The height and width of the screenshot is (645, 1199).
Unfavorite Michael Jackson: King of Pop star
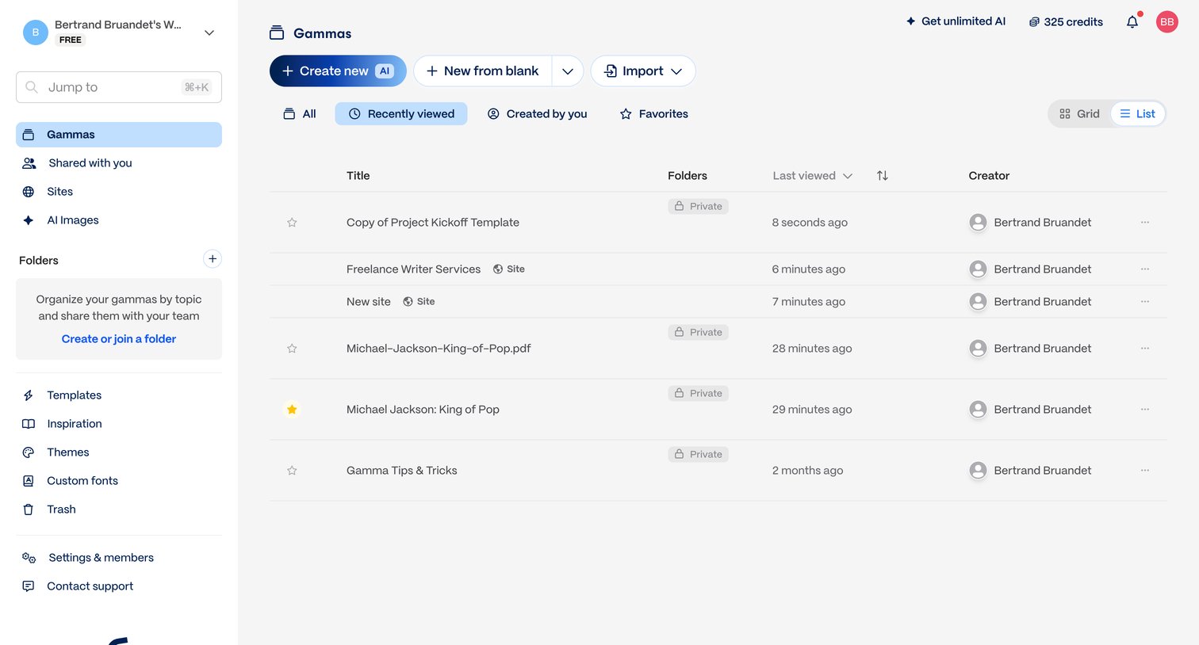(x=292, y=410)
